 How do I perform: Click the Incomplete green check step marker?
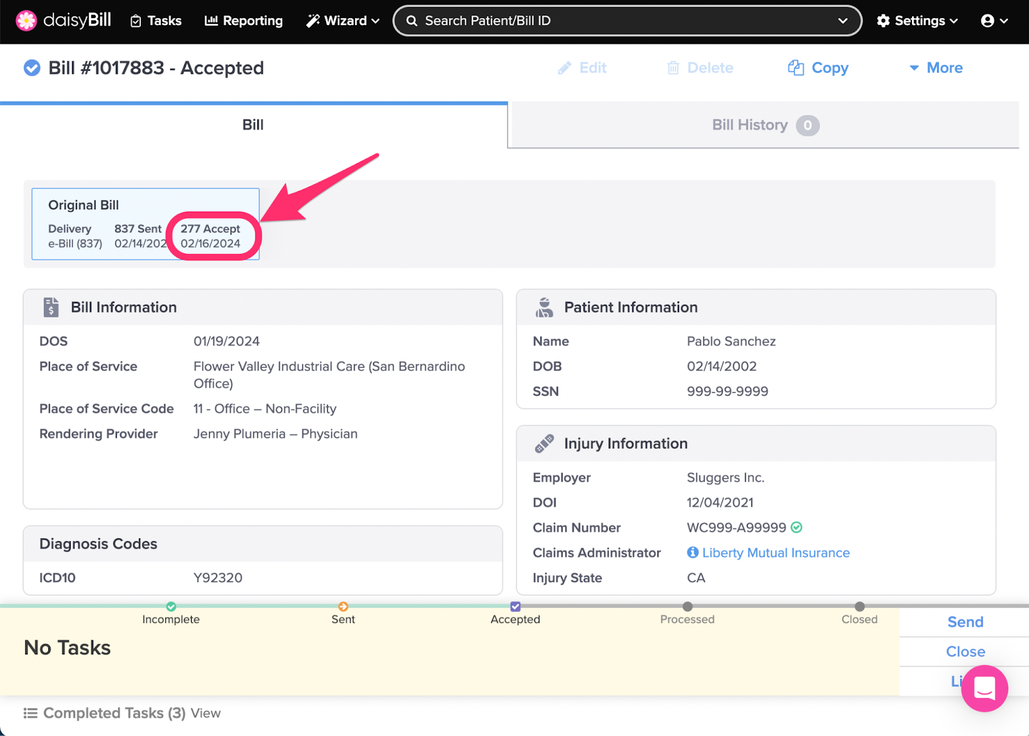[x=171, y=606]
